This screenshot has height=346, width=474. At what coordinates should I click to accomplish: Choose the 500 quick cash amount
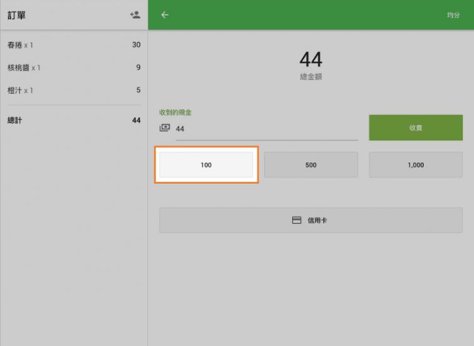[310, 165]
